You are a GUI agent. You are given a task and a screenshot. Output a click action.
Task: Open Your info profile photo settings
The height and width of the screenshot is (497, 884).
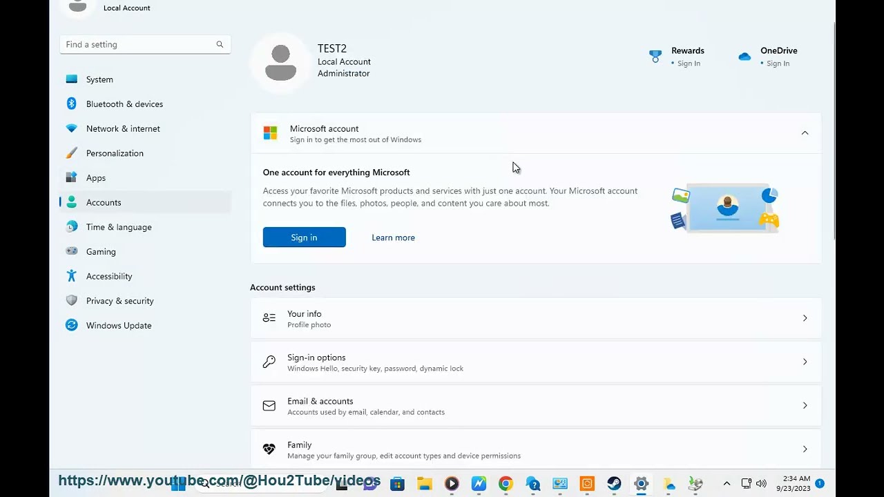tap(536, 318)
